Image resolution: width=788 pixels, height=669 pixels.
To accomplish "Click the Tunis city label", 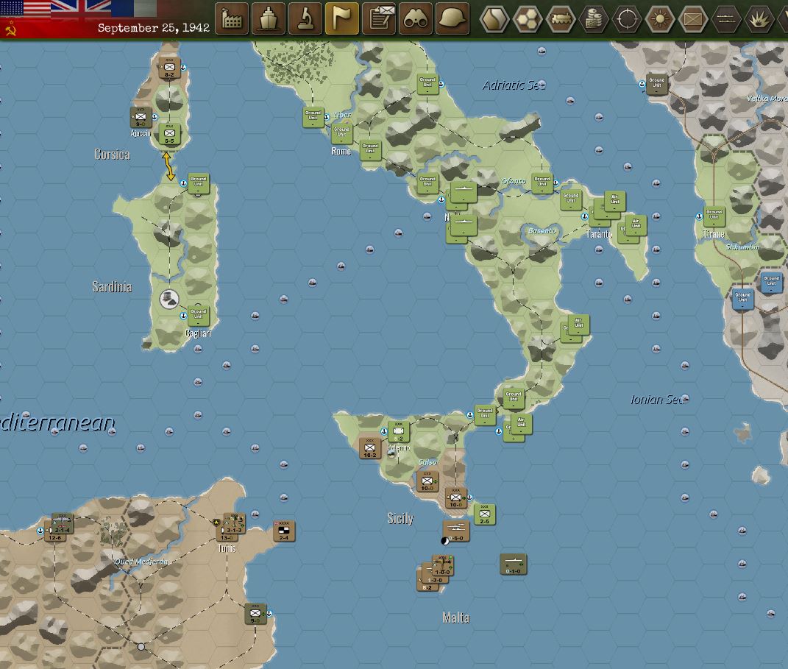I will click(x=227, y=548).
